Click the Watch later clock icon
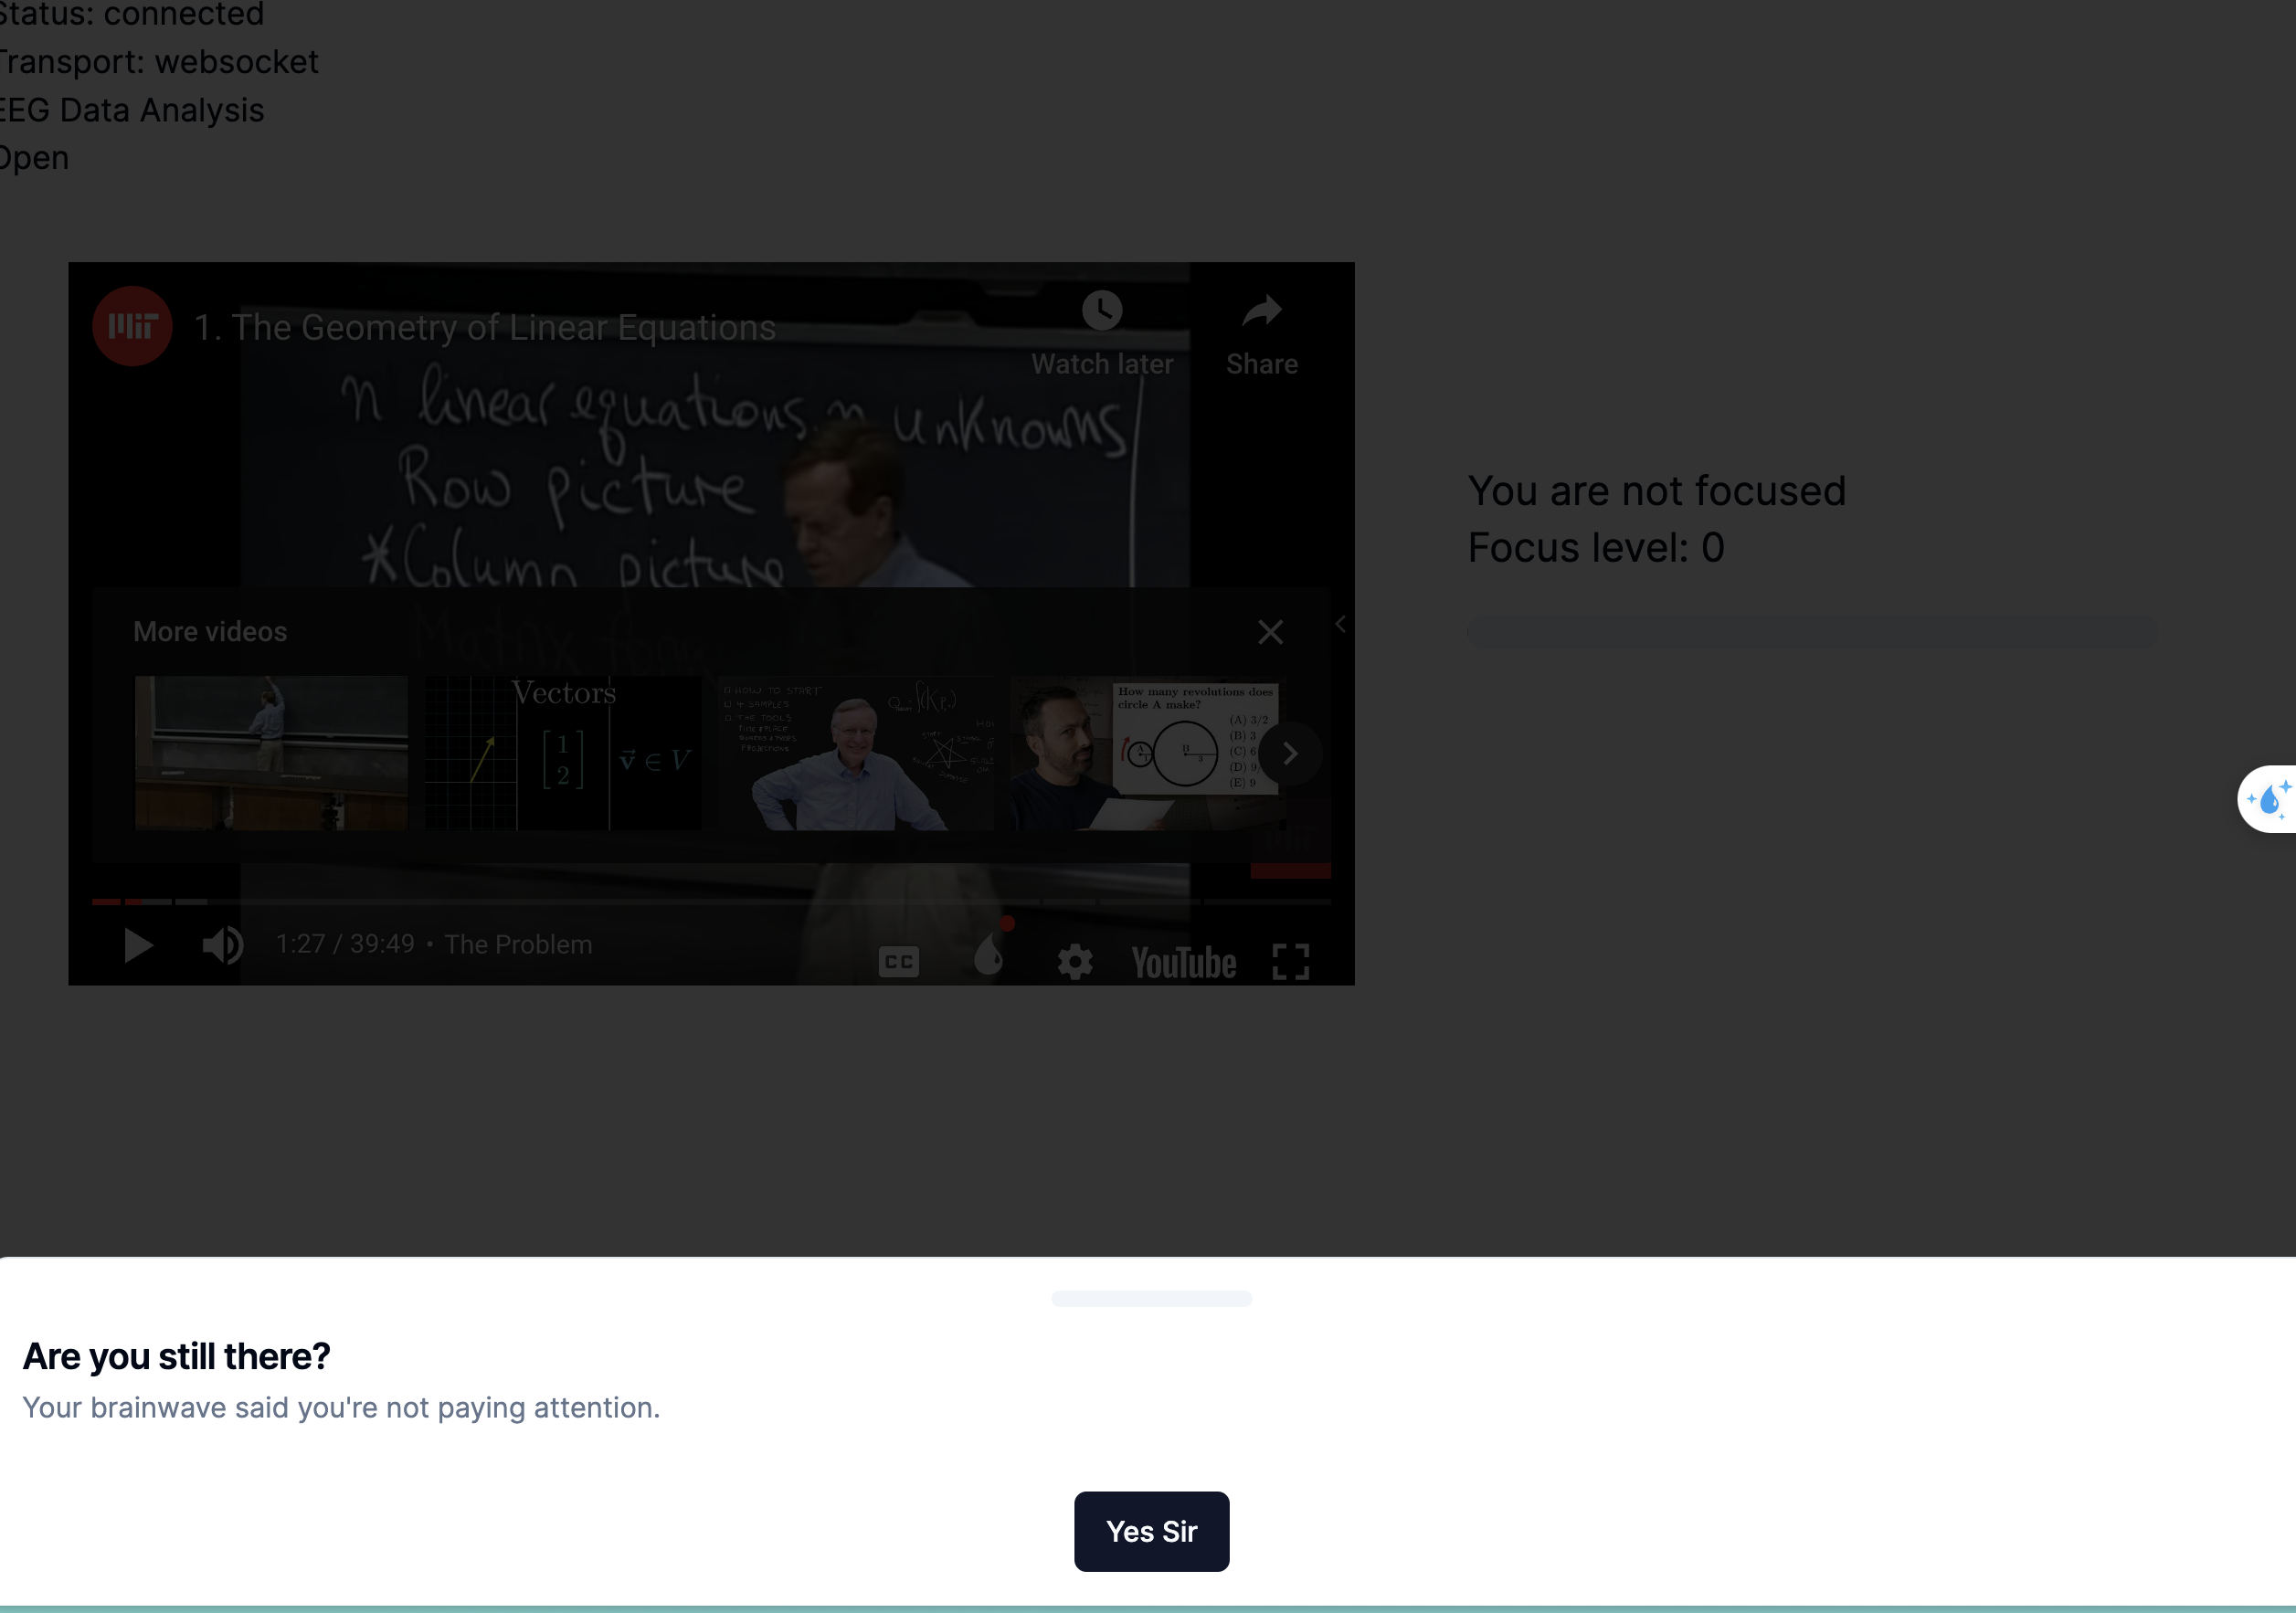The image size is (2296, 1613). 1102,311
